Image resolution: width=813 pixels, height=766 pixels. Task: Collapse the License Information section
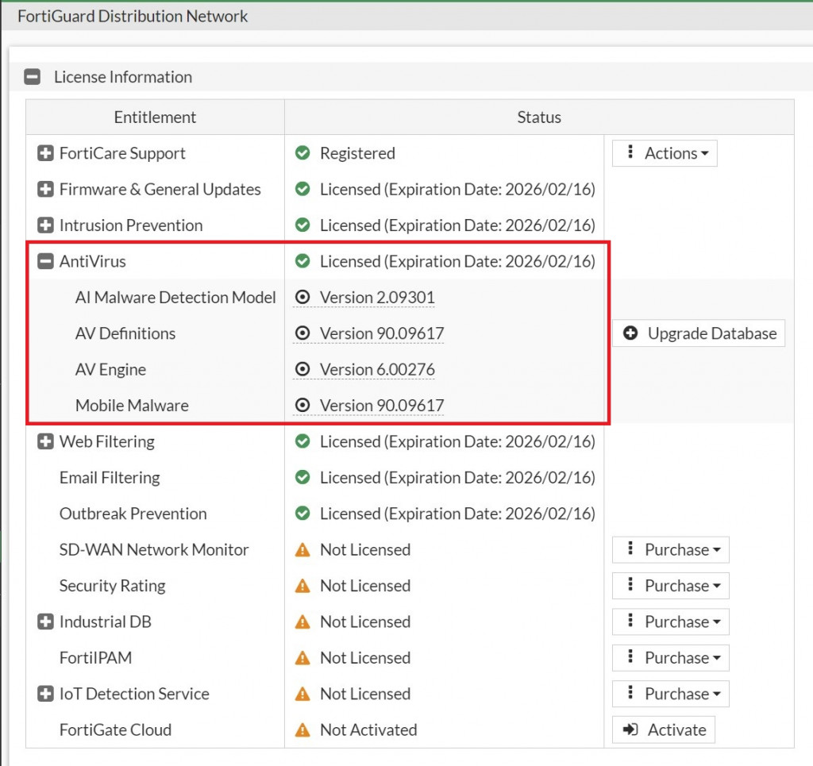pos(32,77)
